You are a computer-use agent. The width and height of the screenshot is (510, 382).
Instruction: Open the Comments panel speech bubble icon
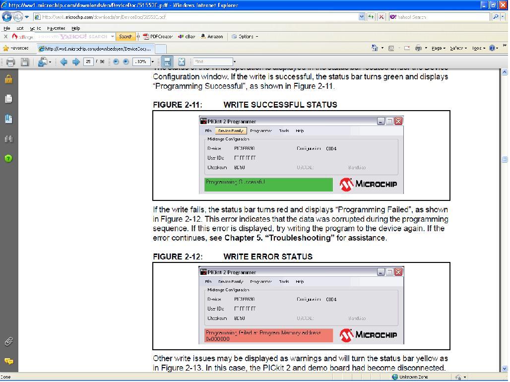[9, 361]
